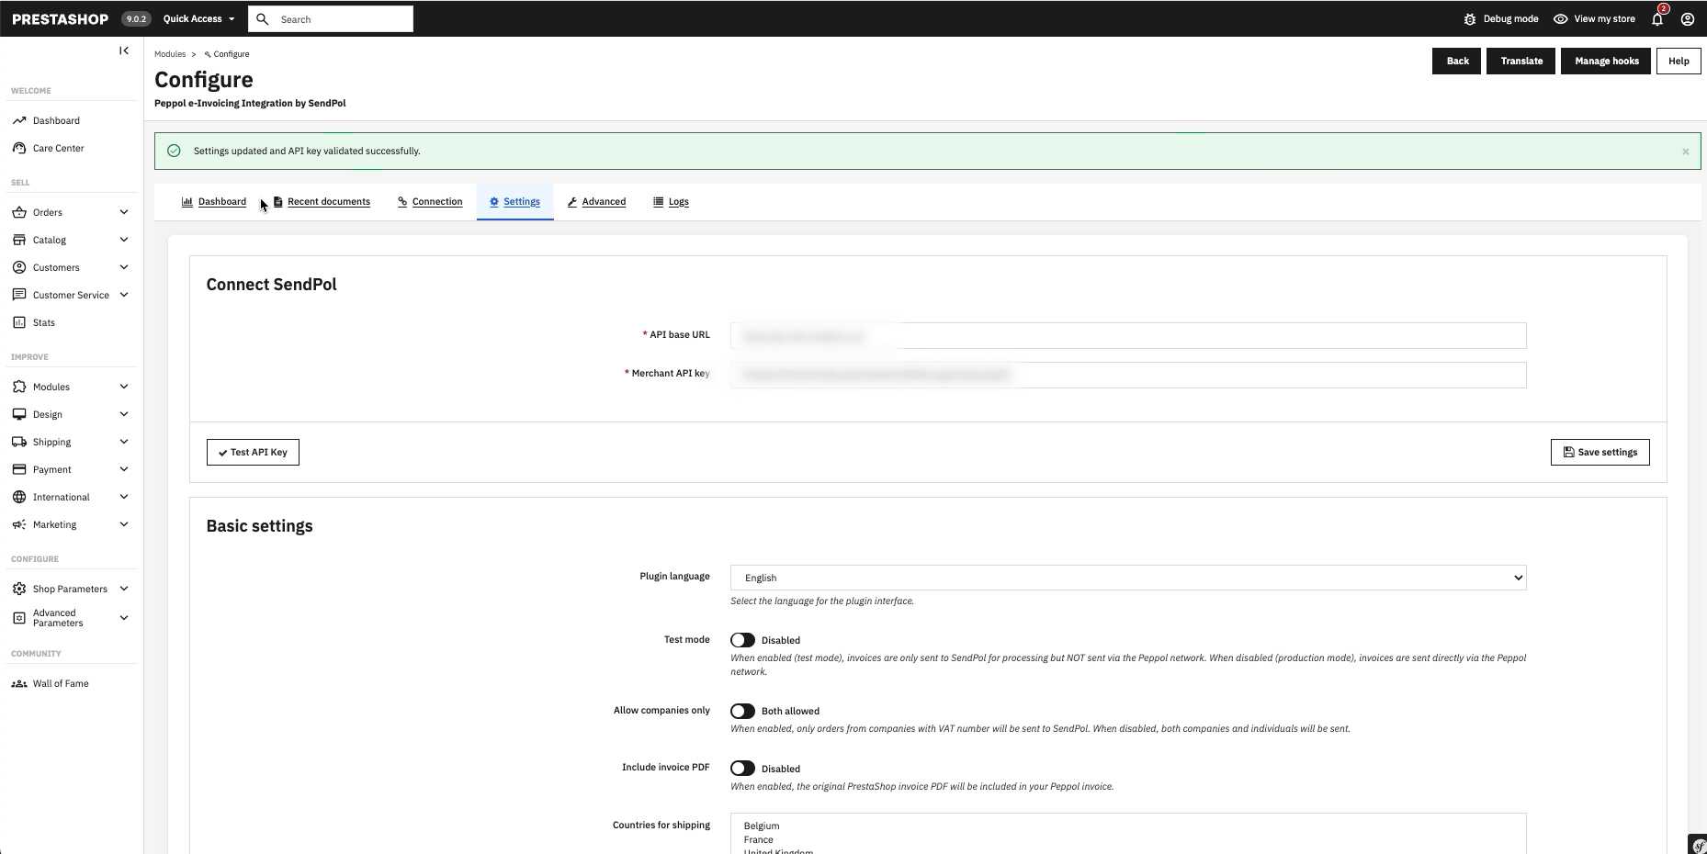Open the notifications bell icon
The height and width of the screenshot is (854, 1707).
pos(1657,18)
